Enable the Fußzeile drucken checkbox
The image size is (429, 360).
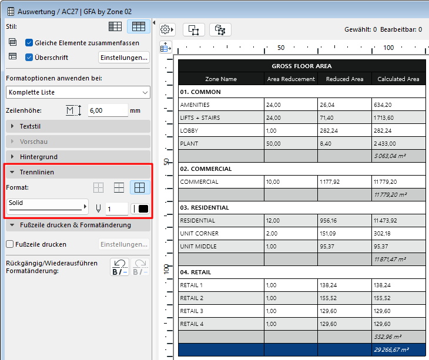(x=9, y=244)
